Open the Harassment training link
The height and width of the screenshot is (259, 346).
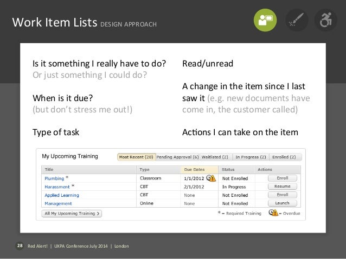[x=56, y=187]
